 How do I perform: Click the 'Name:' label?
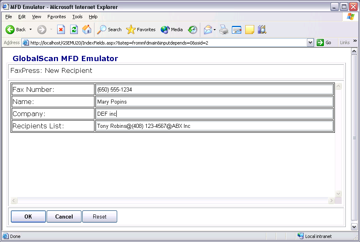click(23, 102)
